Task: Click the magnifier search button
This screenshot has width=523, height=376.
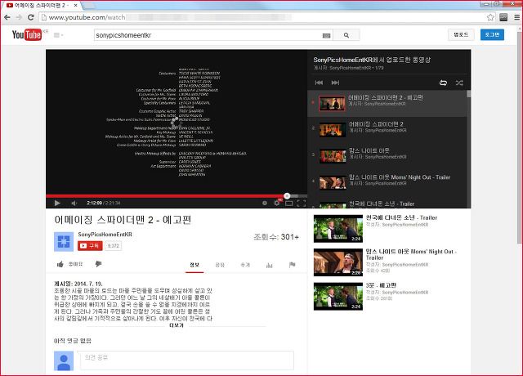Action: (346, 35)
